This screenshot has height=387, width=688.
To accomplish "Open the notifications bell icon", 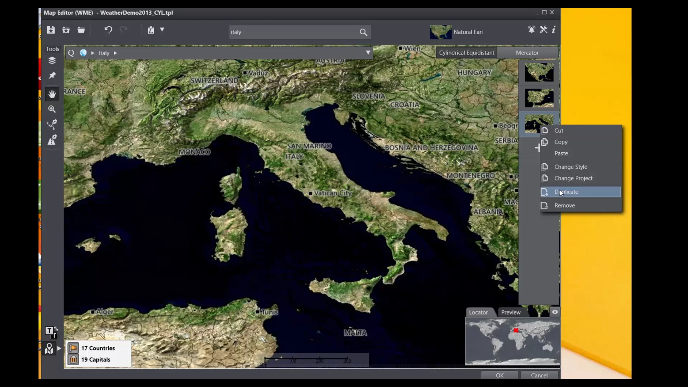I will (531, 30).
